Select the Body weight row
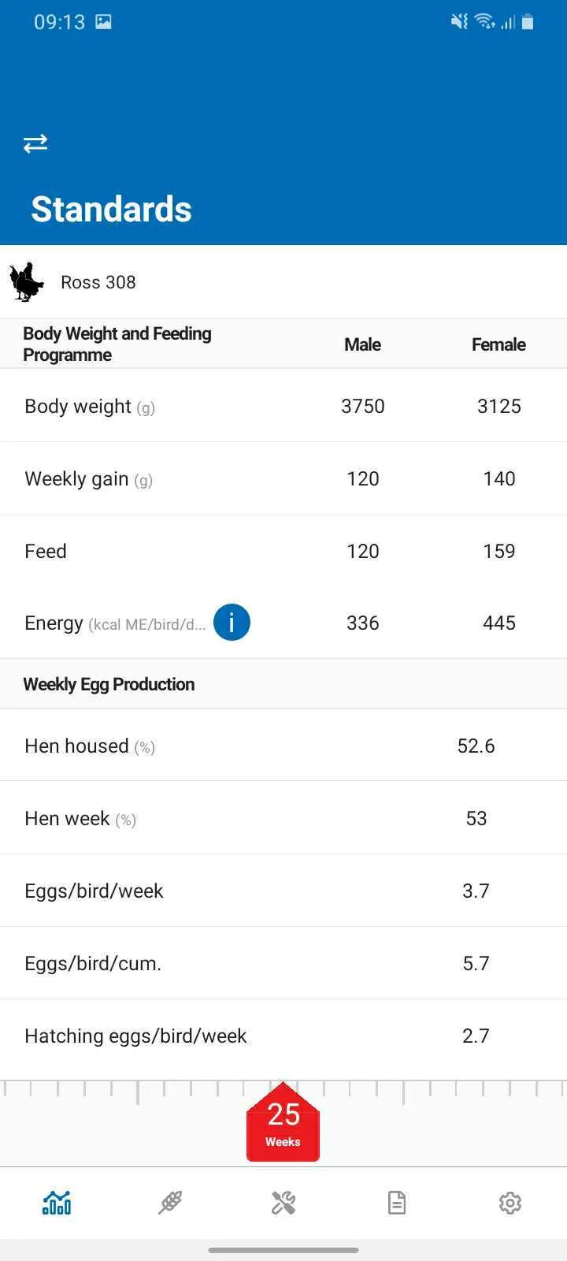Screen dimensions: 567x1261 [283, 406]
